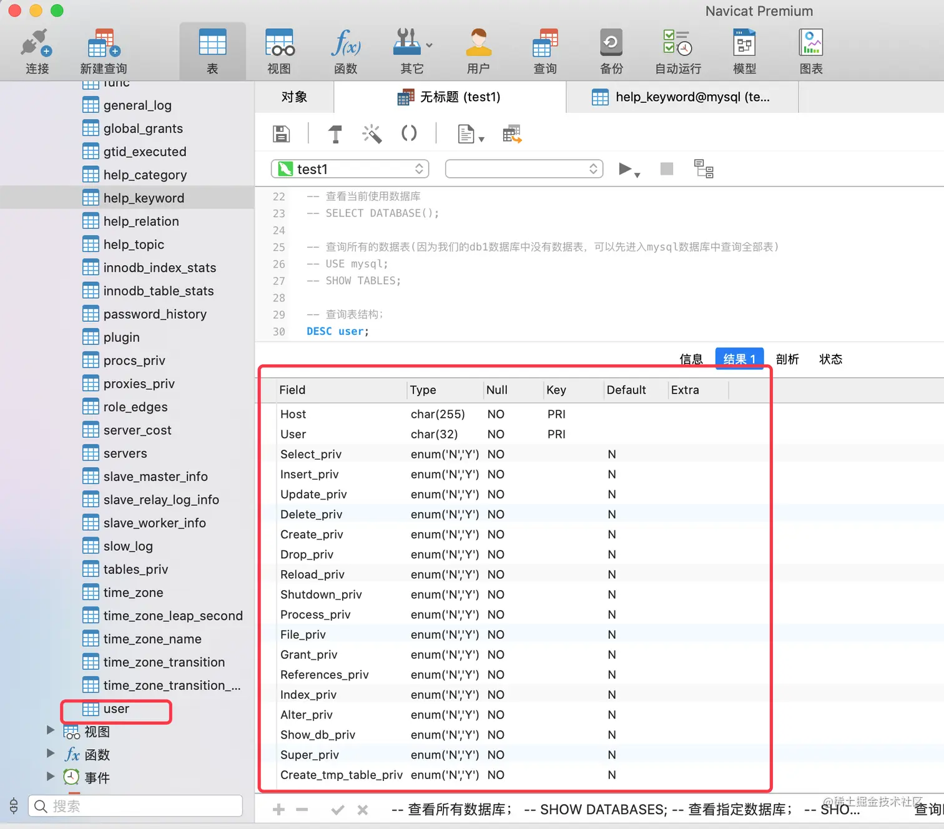The width and height of the screenshot is (944, 829).
Task: Switch to the 无标题 (test1) tab
Action: pos(450,97)
